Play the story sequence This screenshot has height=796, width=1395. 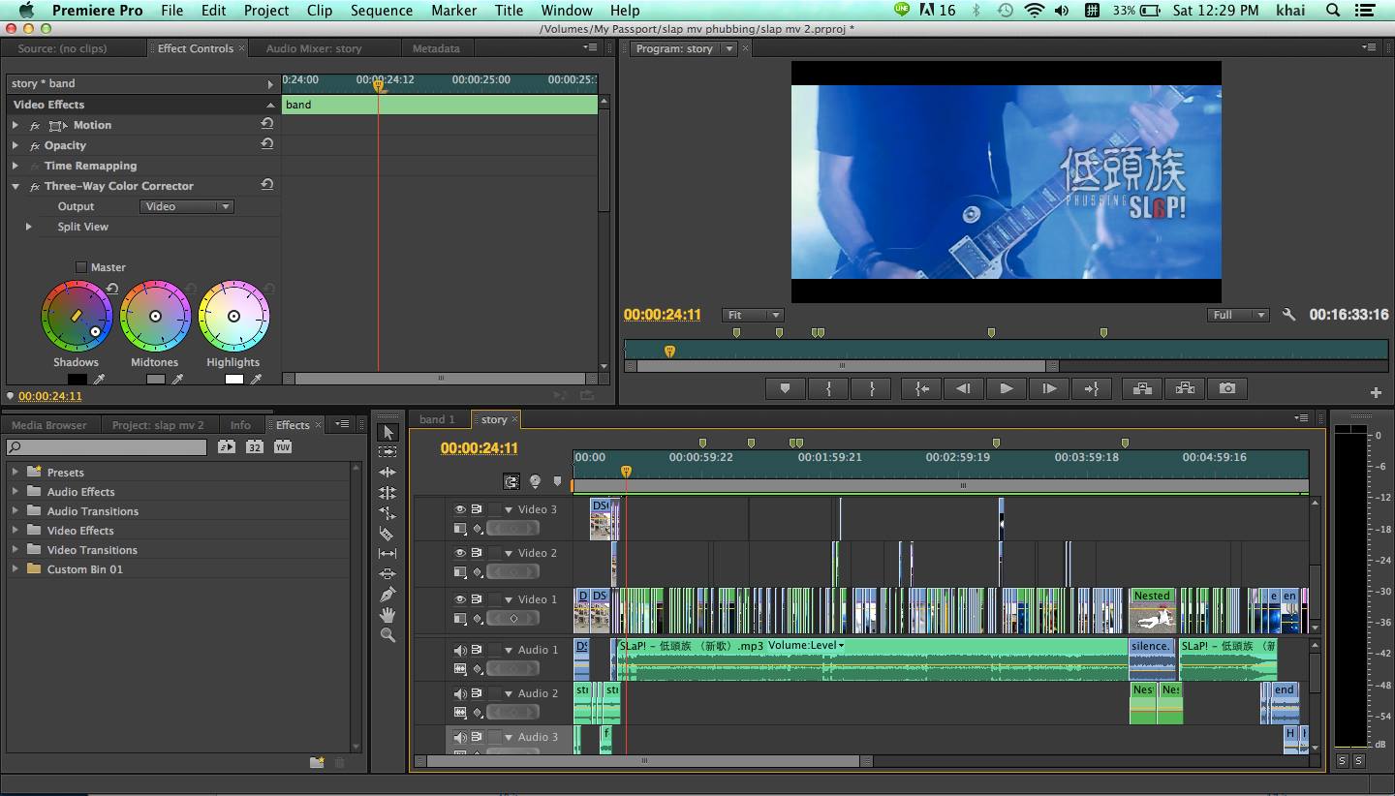[x=1006, y=388]
